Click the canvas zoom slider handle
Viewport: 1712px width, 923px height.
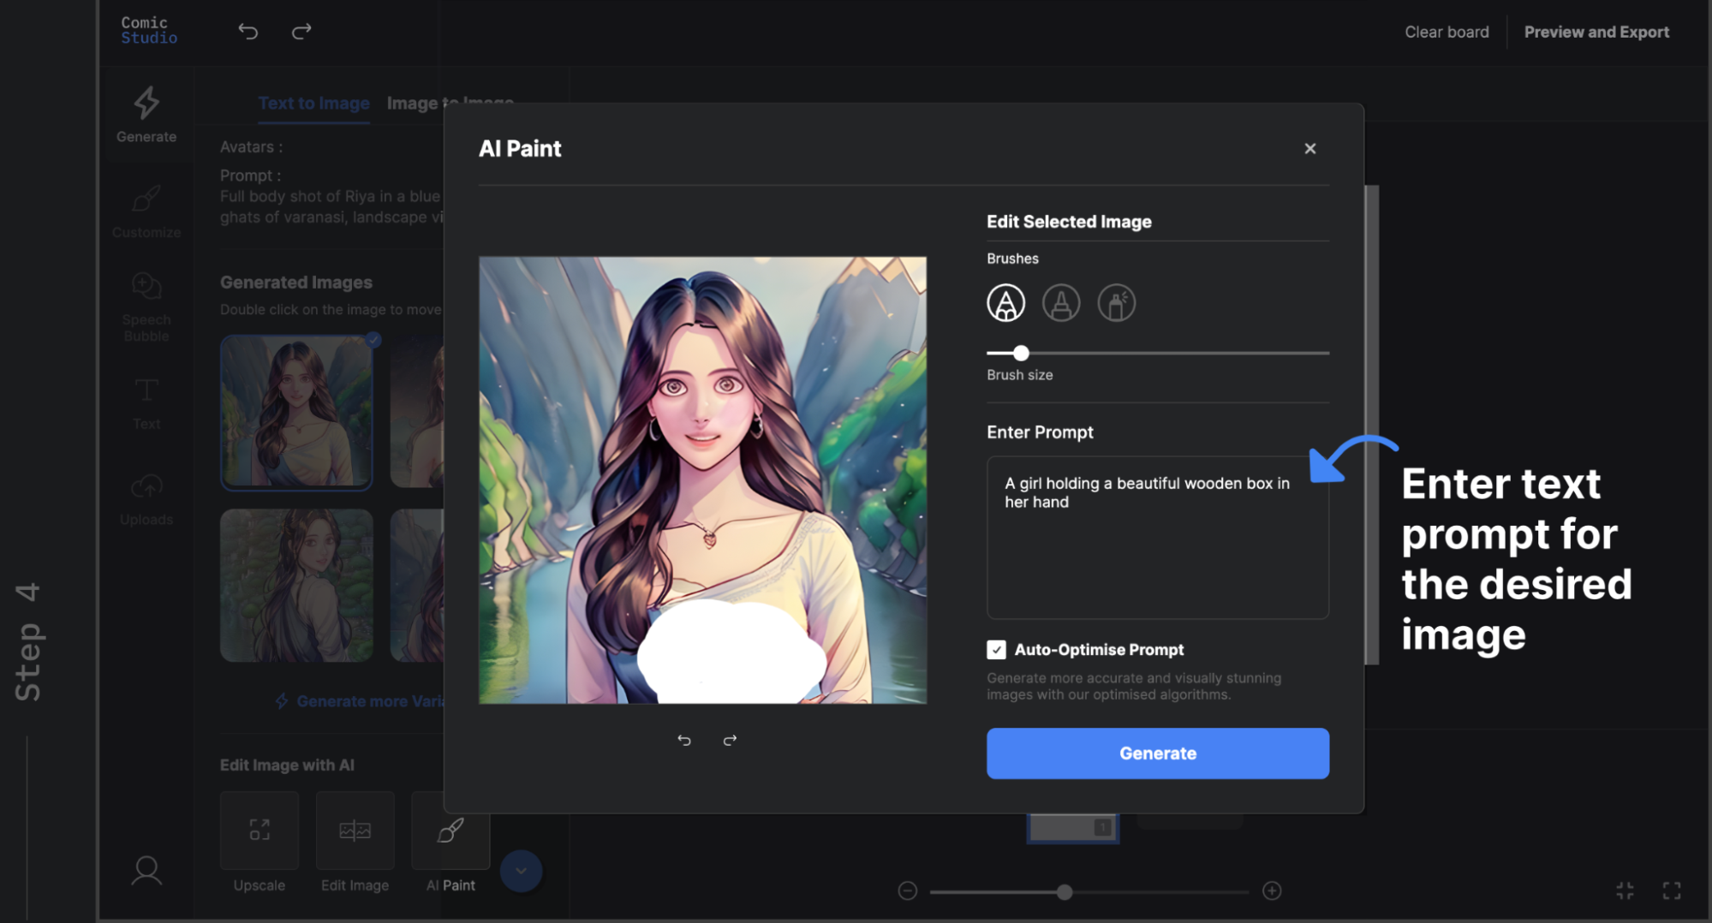[1065, 892]
